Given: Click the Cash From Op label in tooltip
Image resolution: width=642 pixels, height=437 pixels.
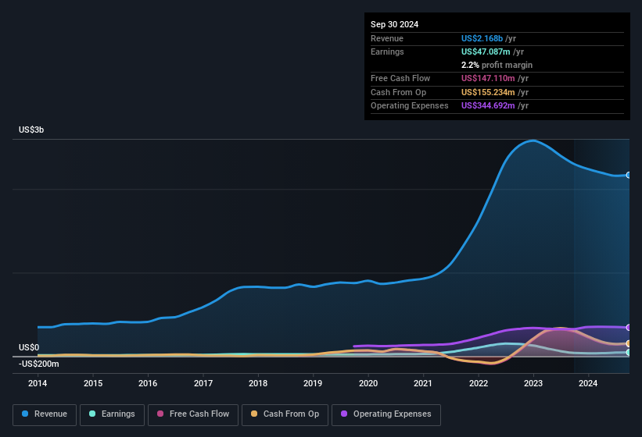Looking at the screenshot, I should coord(398,92).
